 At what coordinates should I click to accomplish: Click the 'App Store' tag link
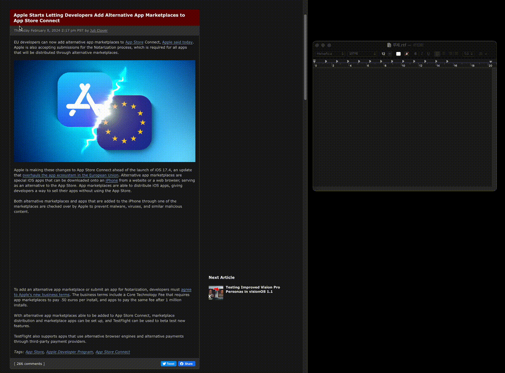coord(35,352)
